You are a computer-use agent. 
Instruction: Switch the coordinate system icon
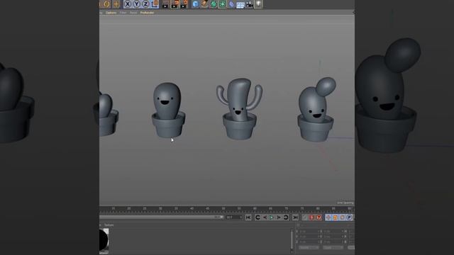155,4
